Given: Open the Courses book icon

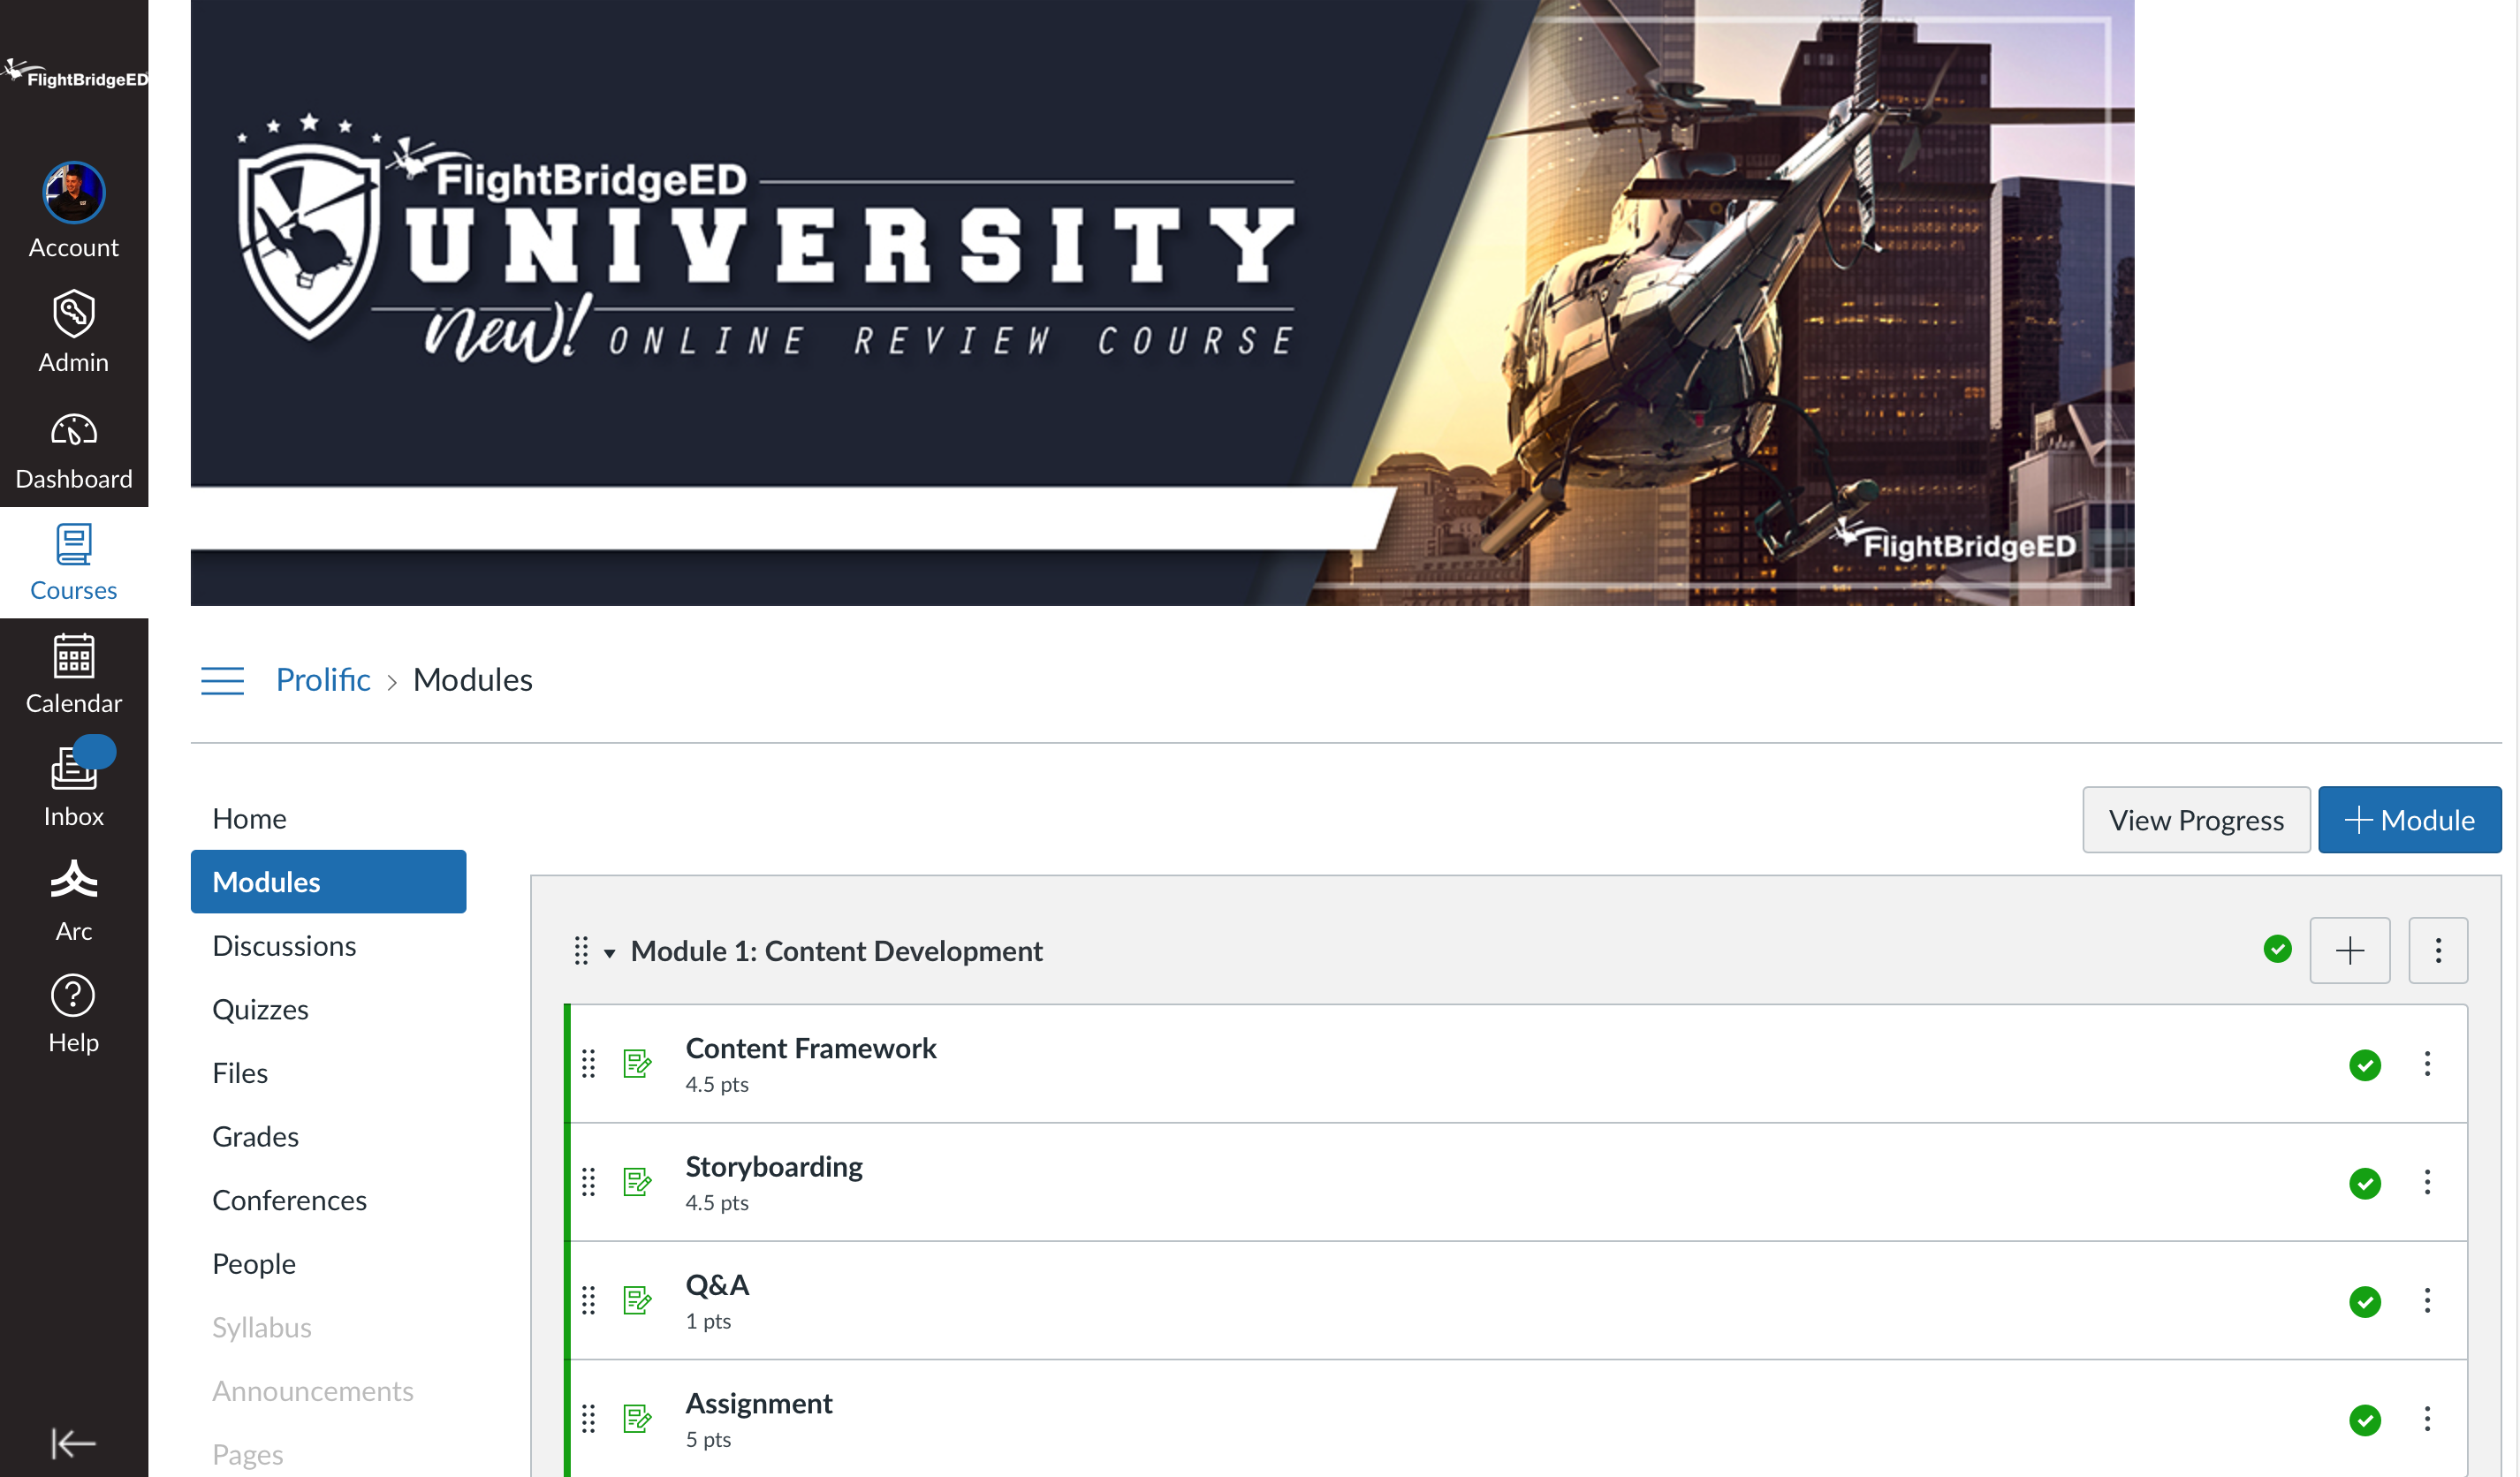Looking at the screenshot, I should (x=73, y=545).
